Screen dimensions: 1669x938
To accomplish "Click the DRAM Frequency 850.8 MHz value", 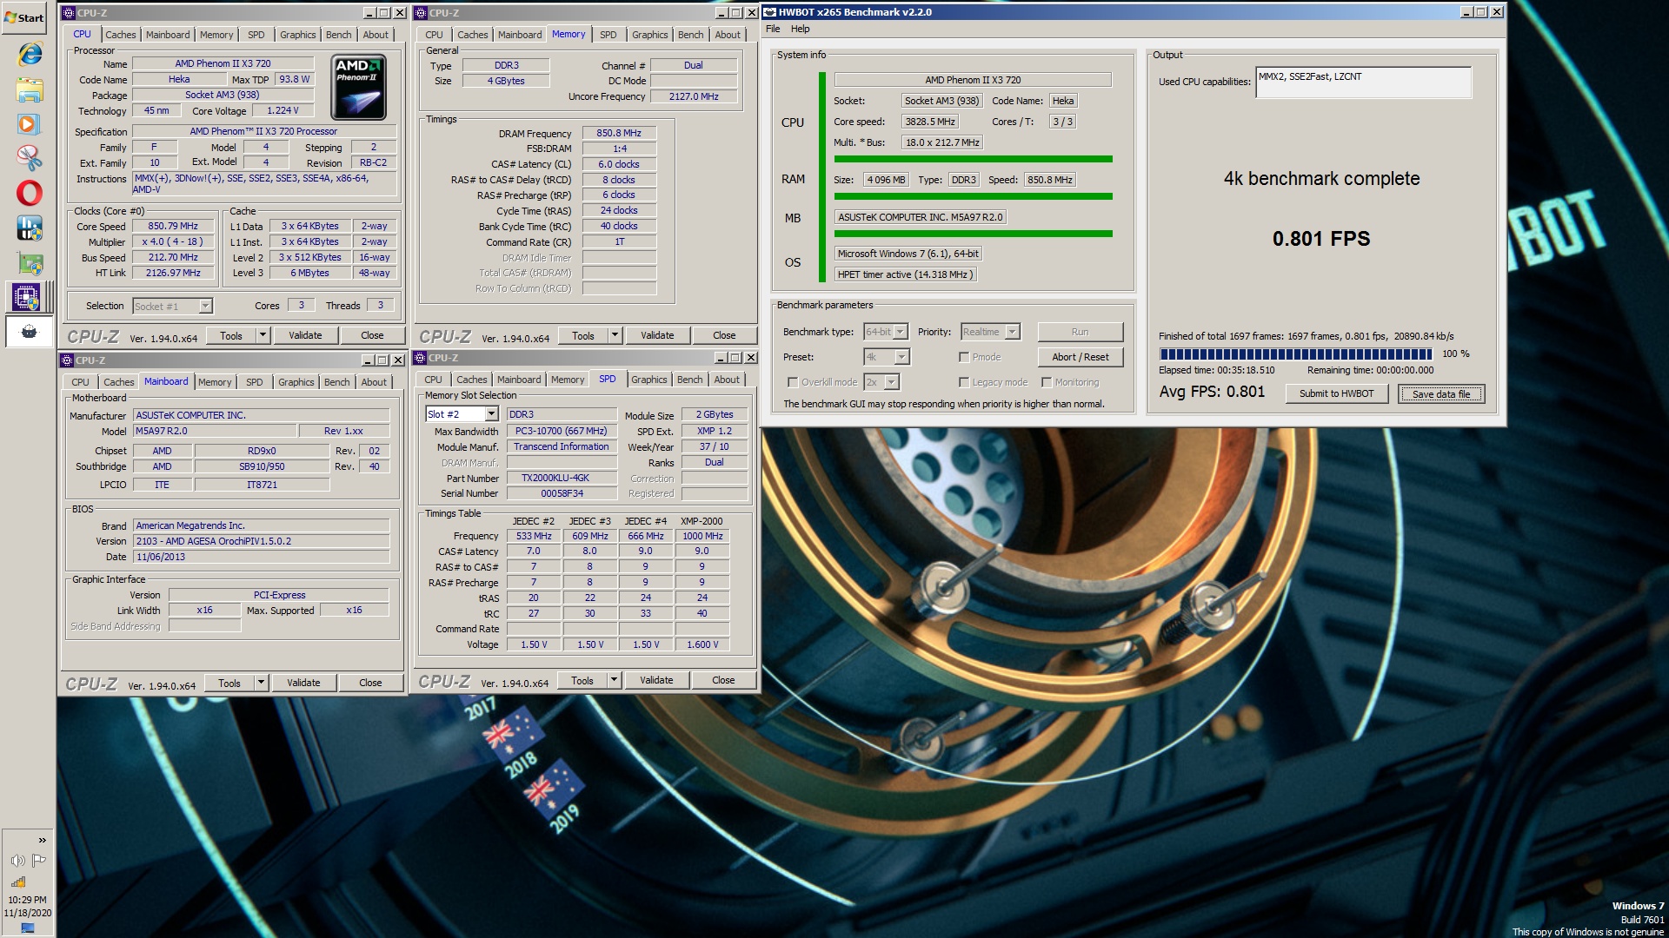I will (x=619, y=133).
